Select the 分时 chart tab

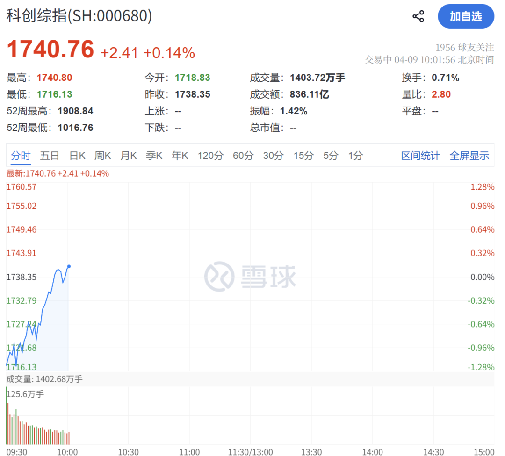(x=21, y=156)
